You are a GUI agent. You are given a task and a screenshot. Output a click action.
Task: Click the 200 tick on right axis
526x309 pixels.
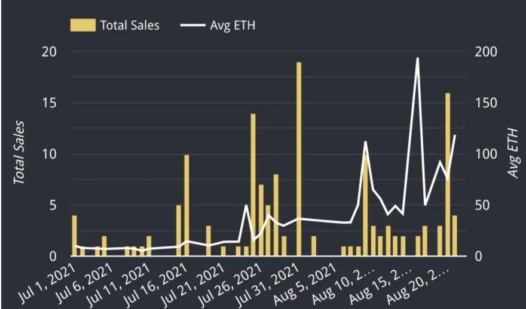coord(486,52)
